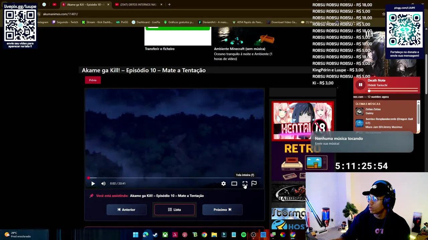Open OBS Studio from taskbar
Screen dimensions: 428x240
click(x=253, y=235)
